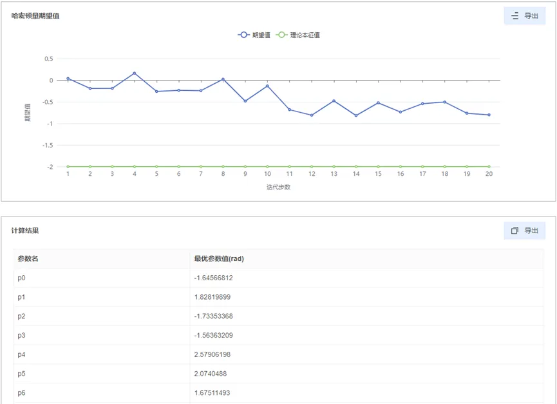Click the p1 value 1.82819899 cell
Image resolution: width=557 pixels, height=404 pixels.
click(x=212, y=297)
